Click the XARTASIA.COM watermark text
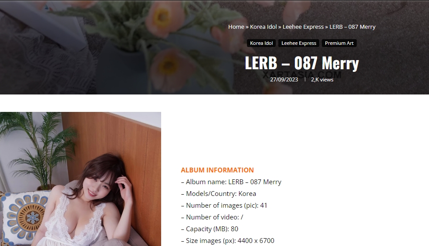Viewport: 429px width, 246px height. 302,75
